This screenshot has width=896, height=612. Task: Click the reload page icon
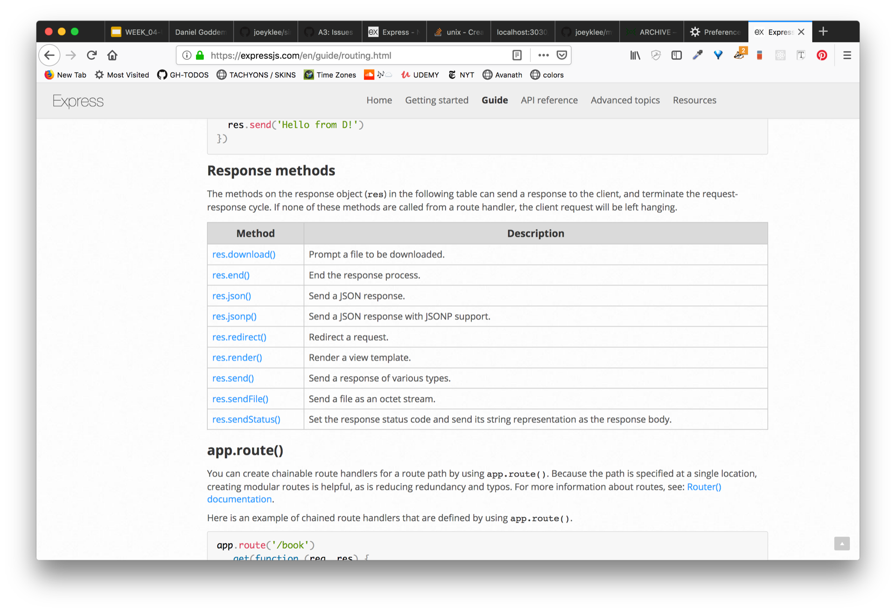[91, 56]
